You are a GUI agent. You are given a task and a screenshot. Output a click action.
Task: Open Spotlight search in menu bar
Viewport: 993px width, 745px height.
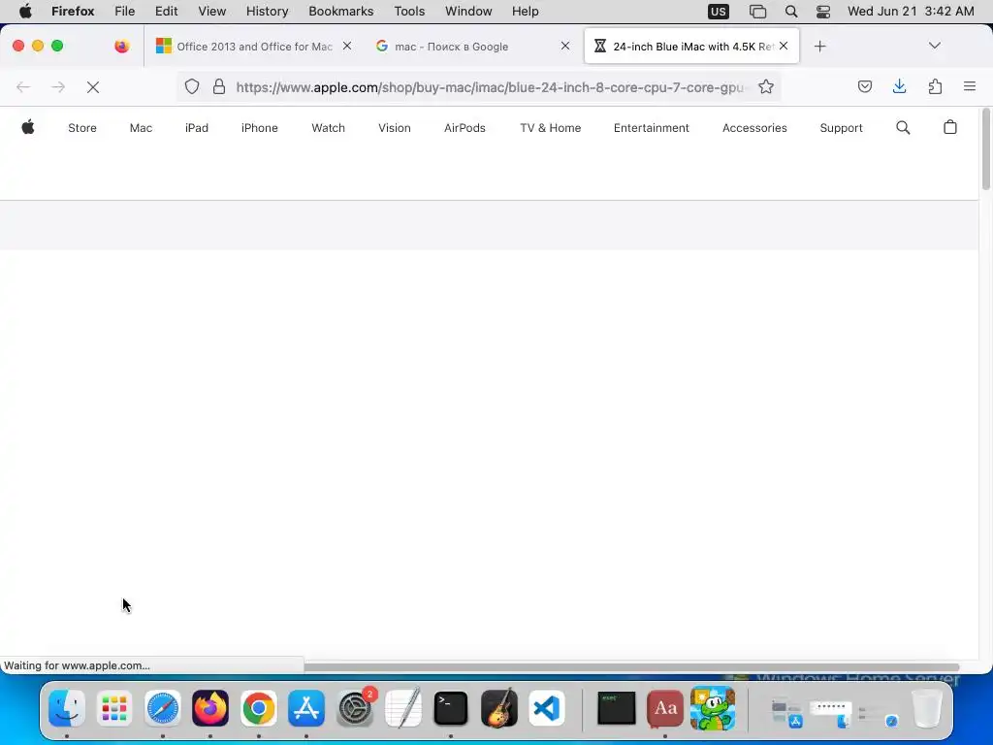tap(791, 12)
